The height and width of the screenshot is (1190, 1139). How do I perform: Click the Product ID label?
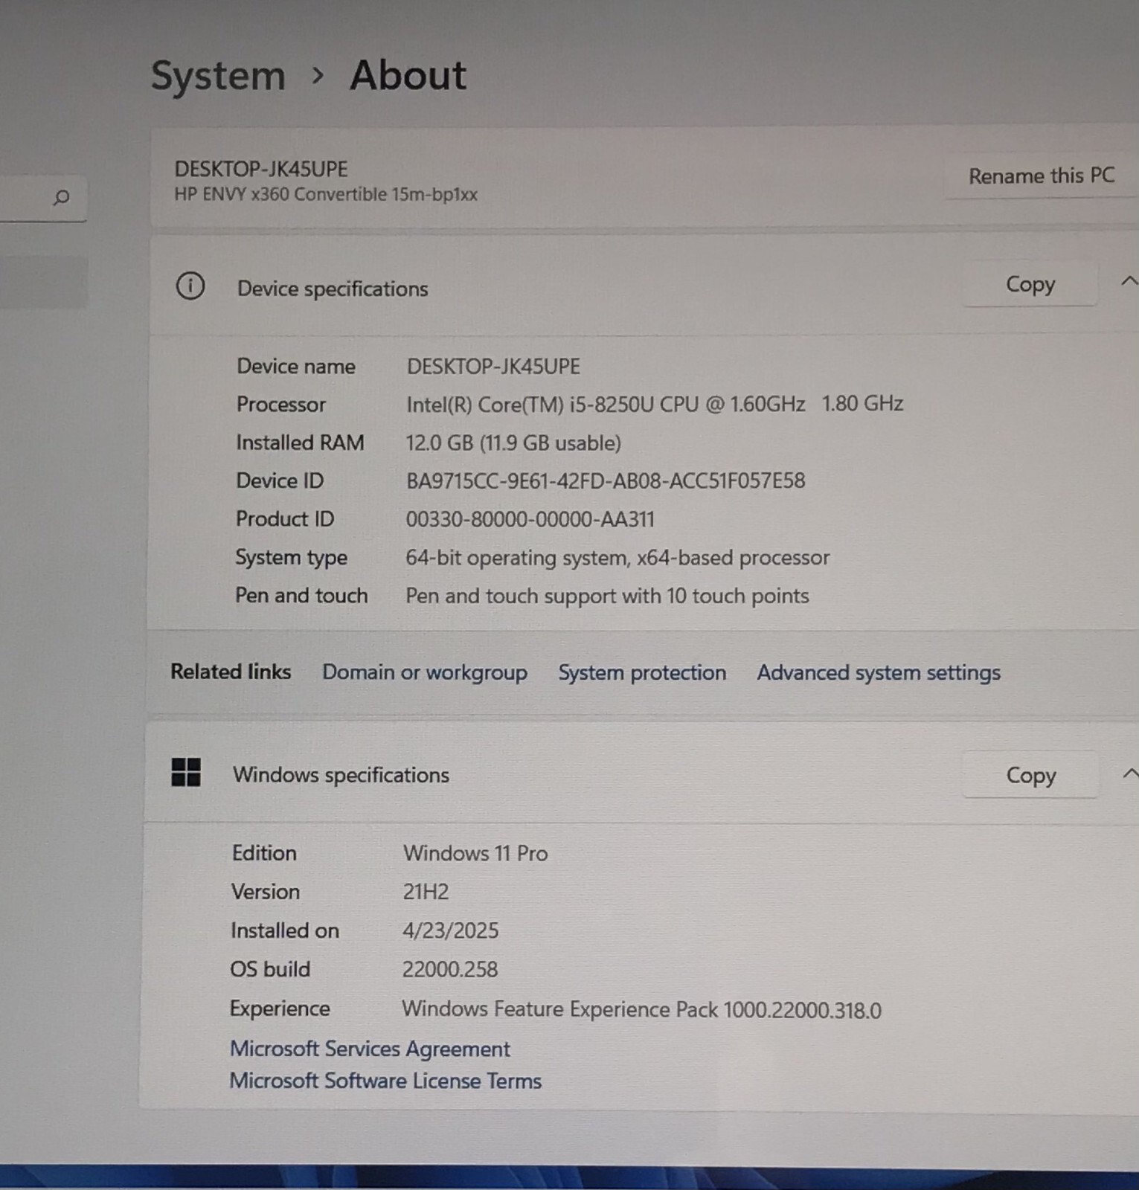click(x=285, y=519)
